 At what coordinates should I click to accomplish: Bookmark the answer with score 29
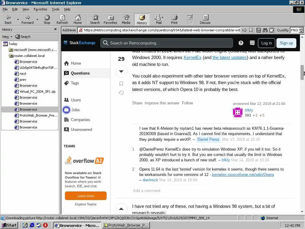(121, 84)
